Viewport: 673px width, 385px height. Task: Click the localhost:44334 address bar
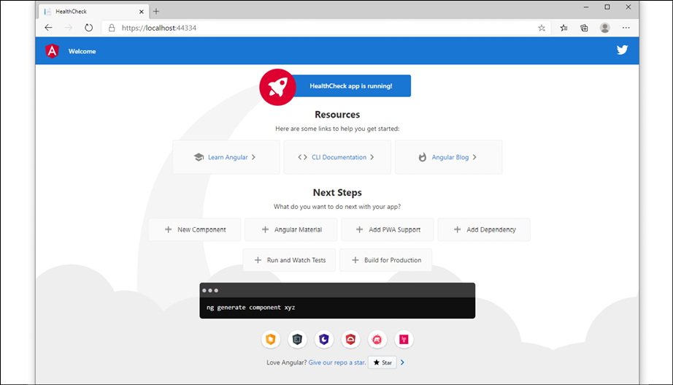326,28
